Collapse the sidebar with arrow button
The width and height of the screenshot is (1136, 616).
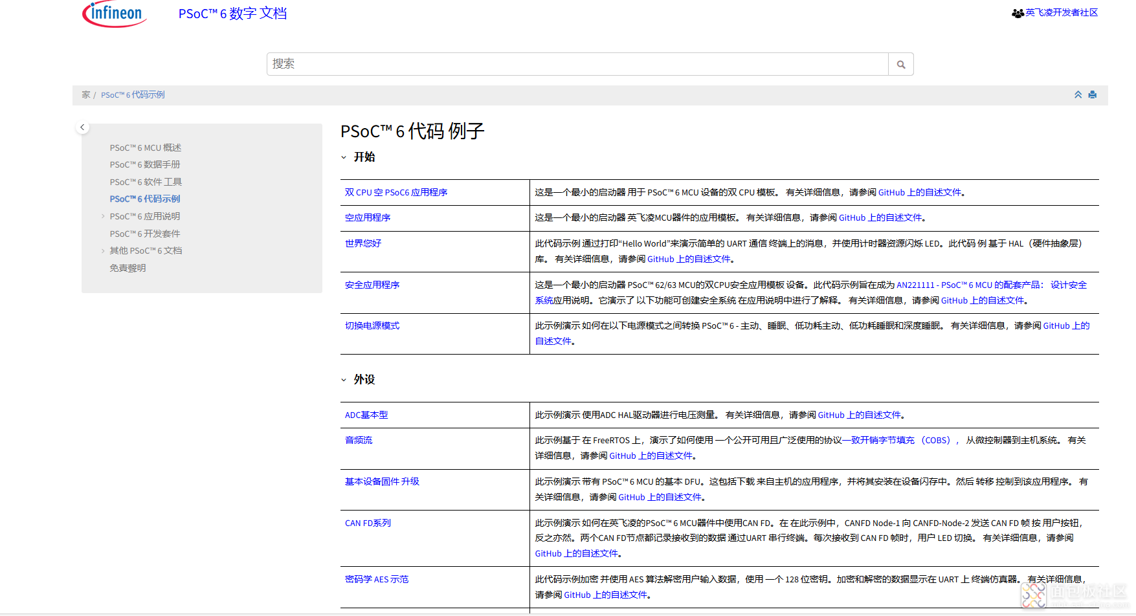[82, 127]
